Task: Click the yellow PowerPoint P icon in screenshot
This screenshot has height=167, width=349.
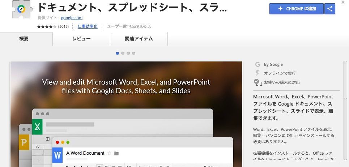Action: coord(24,142)
